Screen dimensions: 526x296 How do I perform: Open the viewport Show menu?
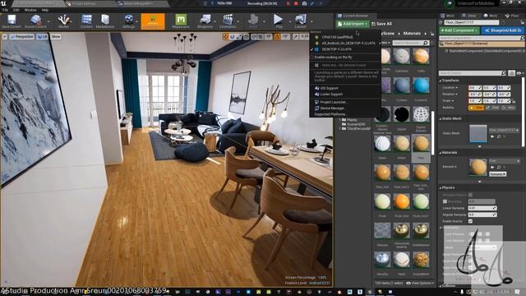[x=56, y=36]
